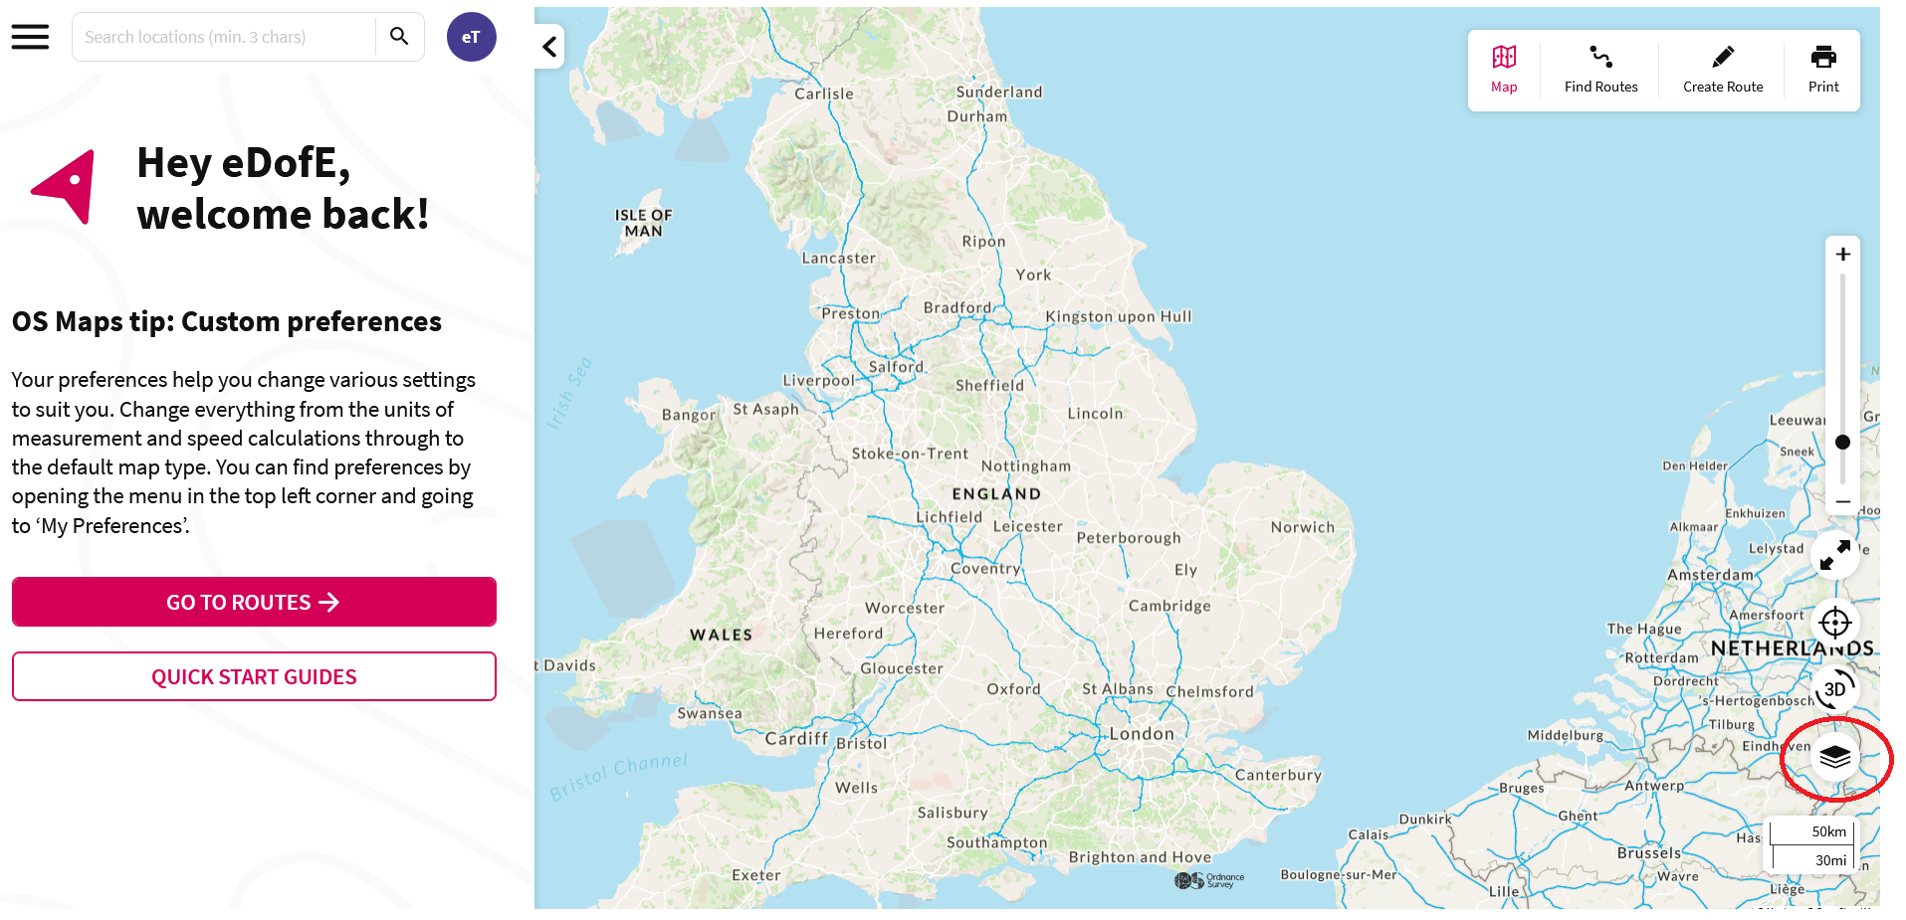Zoom in with the plus button
The width and height of the screenshot is (1906, 920).
[1843, 255]
